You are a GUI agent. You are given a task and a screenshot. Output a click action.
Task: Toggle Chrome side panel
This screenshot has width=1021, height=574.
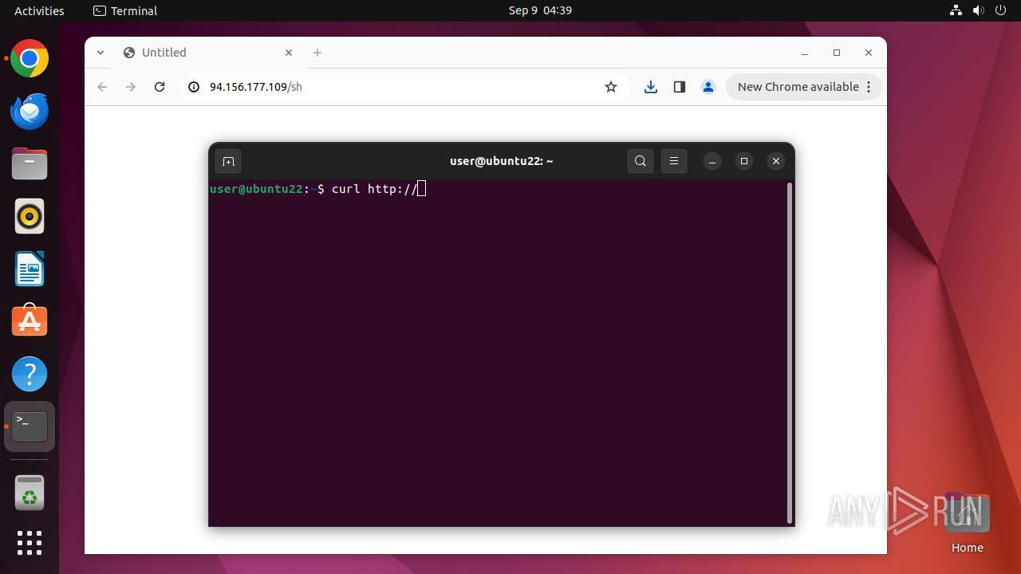(680, 87)
